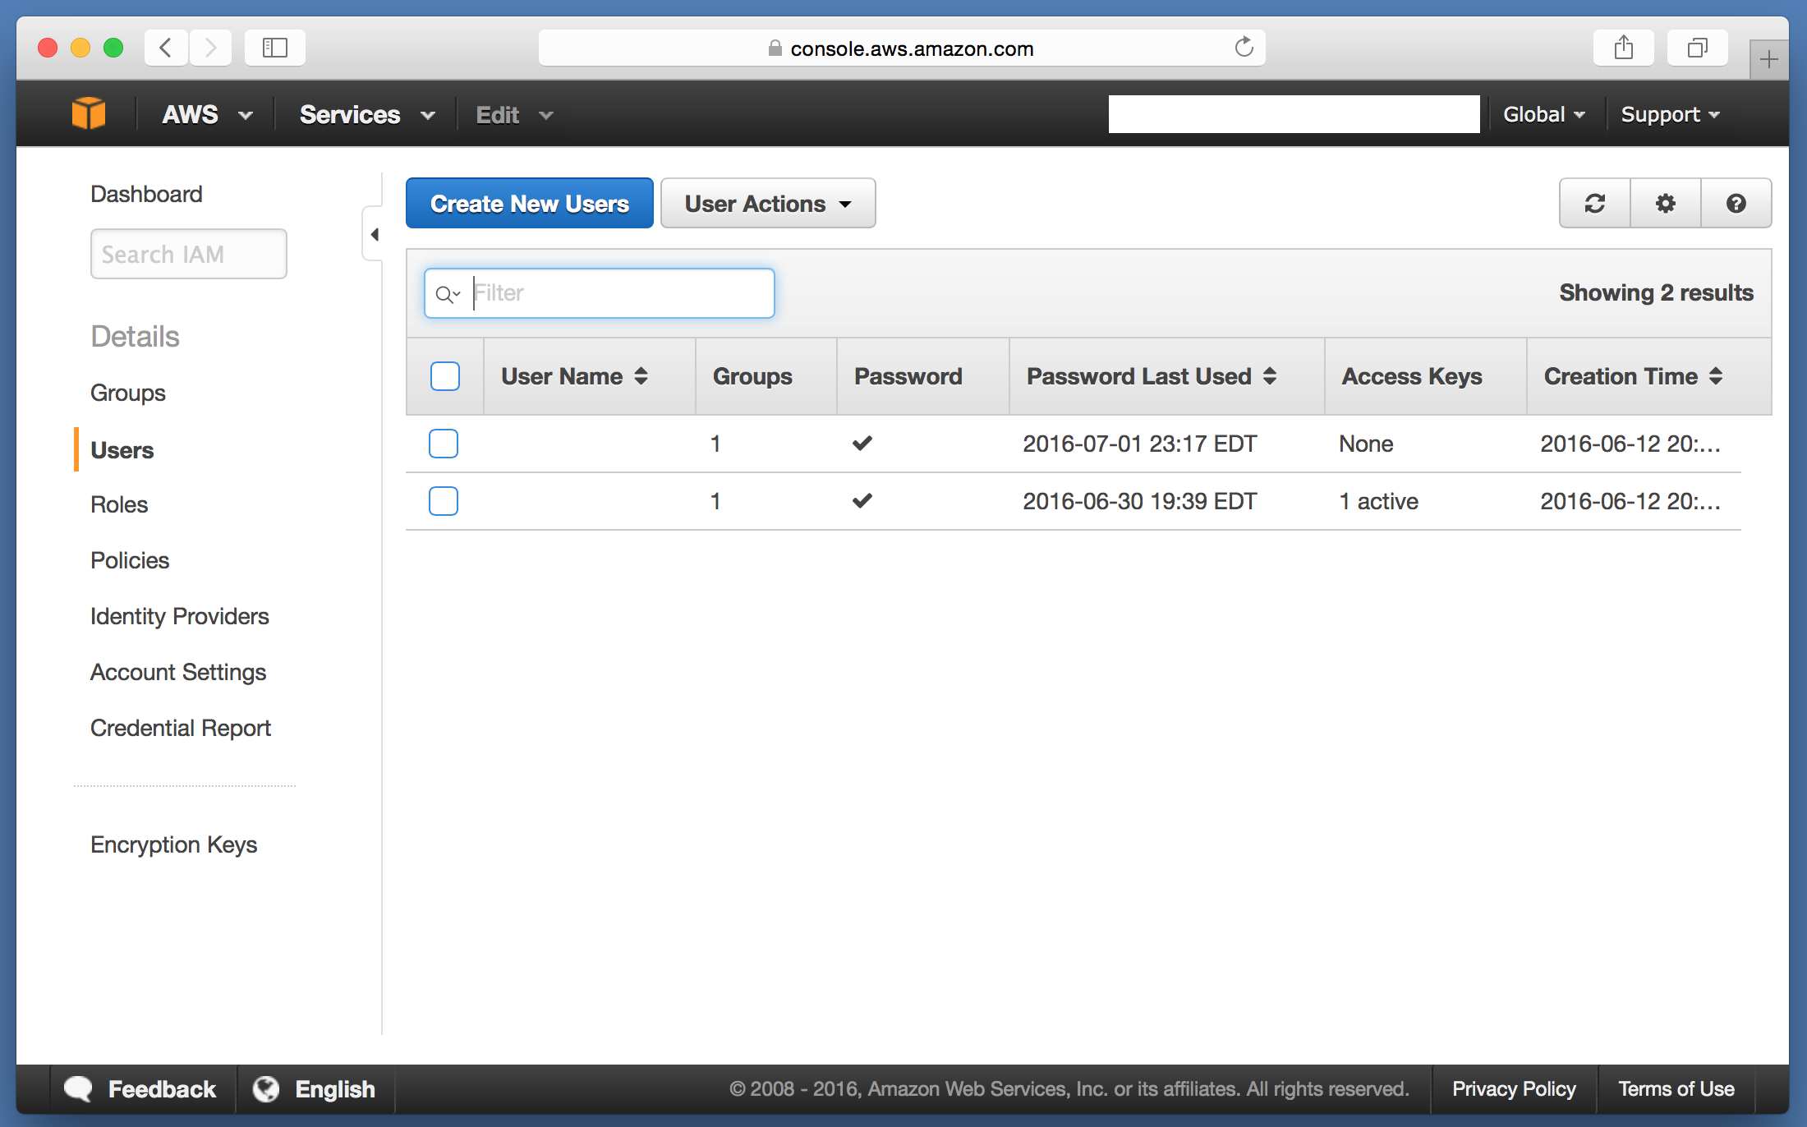
Task: Select the first user row checkbox
Action: tap(444, 444)
